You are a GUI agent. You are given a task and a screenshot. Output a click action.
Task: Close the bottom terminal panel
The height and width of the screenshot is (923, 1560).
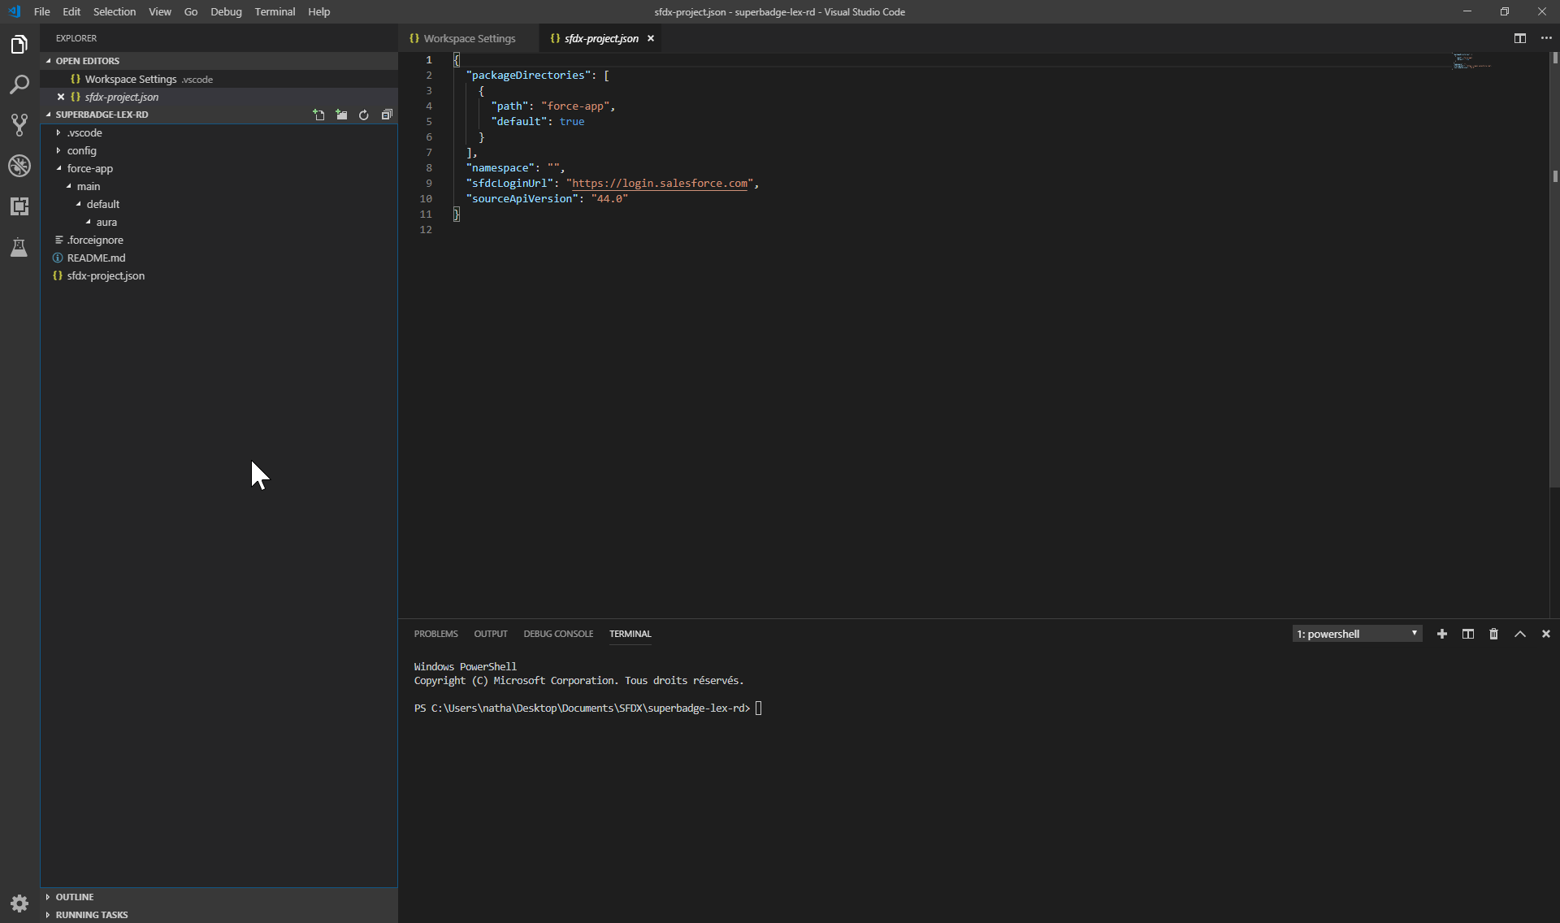1546,634
